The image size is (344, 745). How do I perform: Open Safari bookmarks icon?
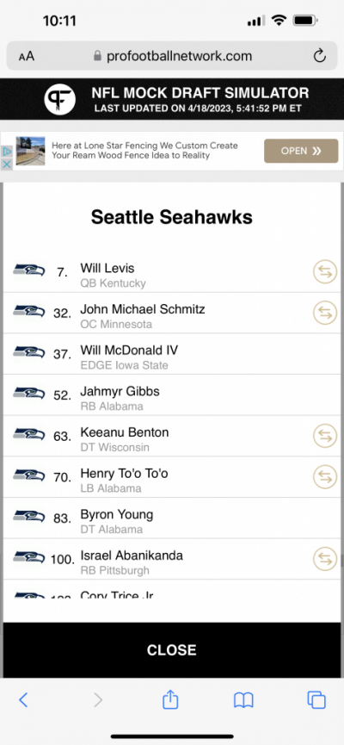pos(243,700)
